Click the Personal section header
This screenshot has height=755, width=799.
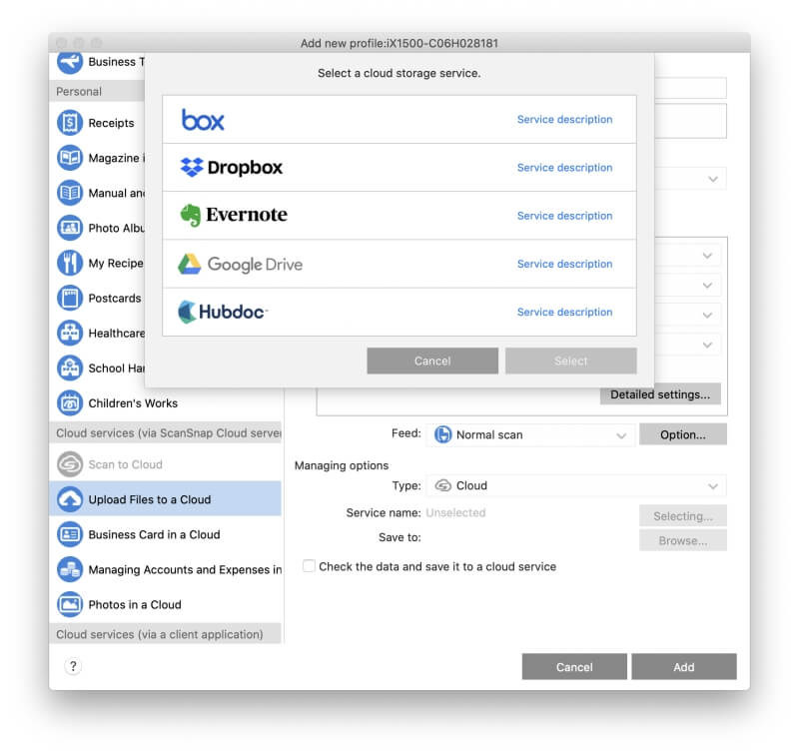[x=97, y=91]
